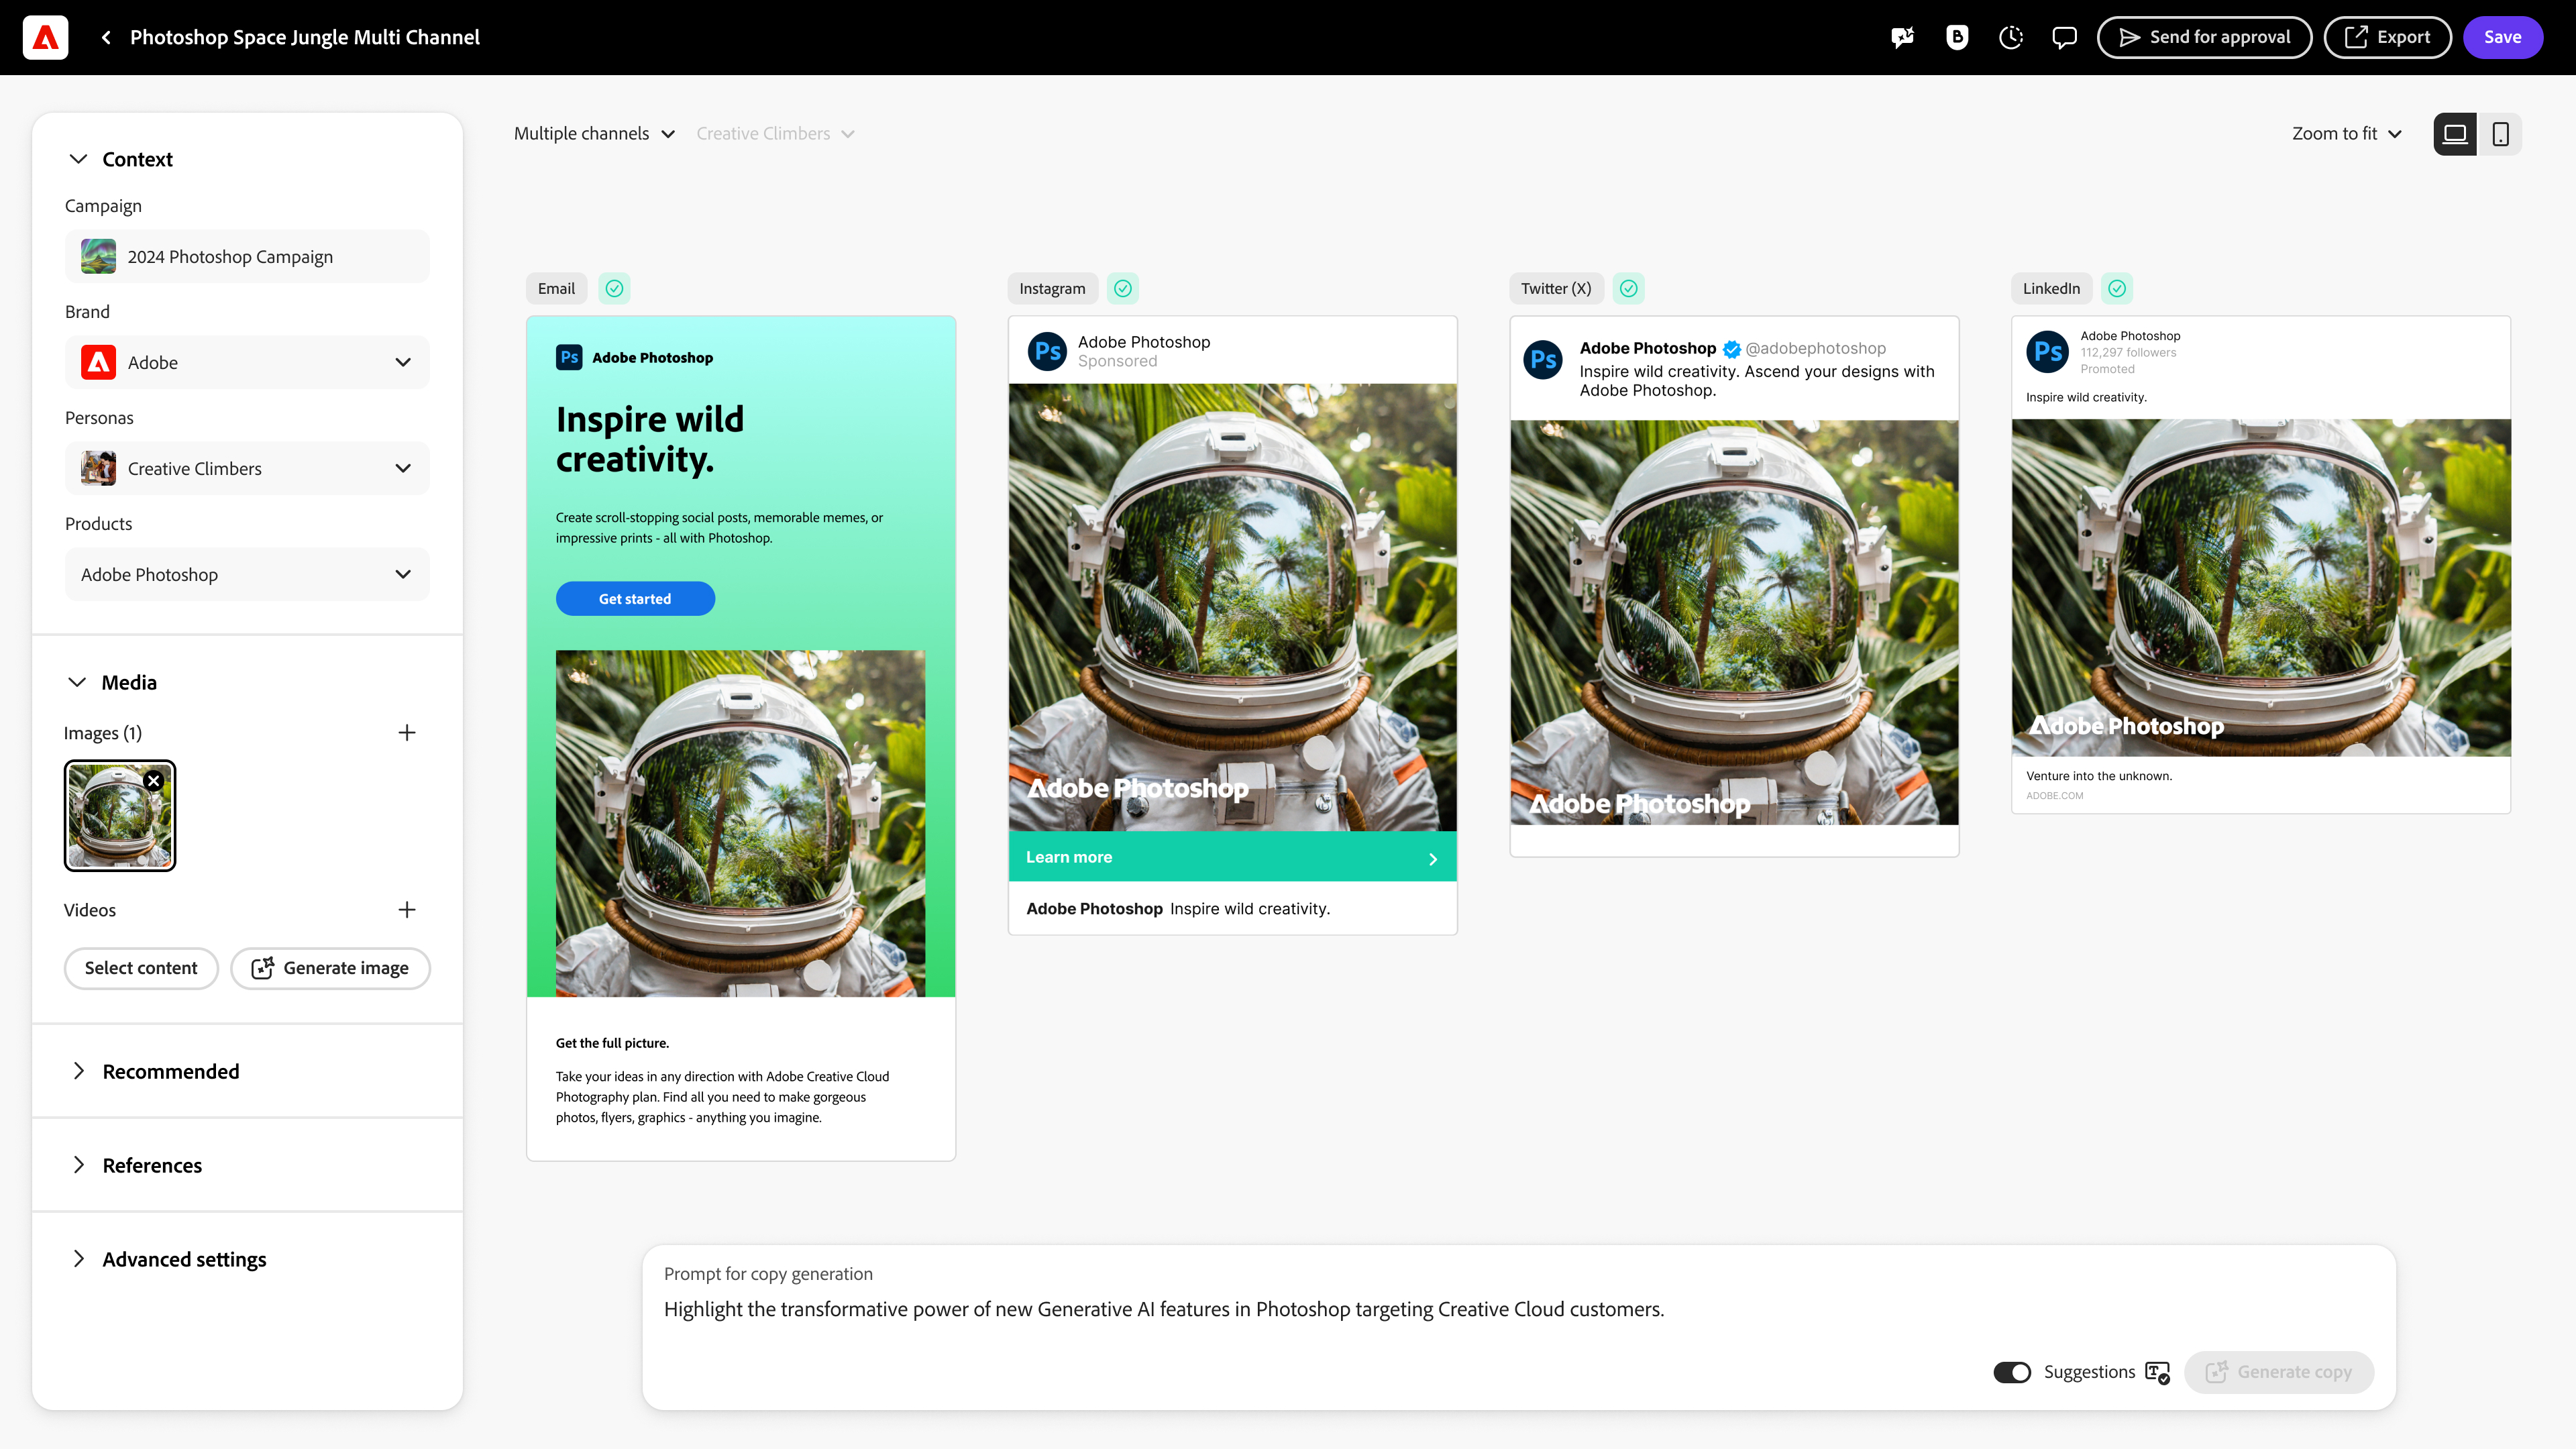Image resolution: width=2576 pixels, height=1449 pixels.
Task: Open the AI assistant chat sparkle icon
Action: click(x=1902, y=37)
